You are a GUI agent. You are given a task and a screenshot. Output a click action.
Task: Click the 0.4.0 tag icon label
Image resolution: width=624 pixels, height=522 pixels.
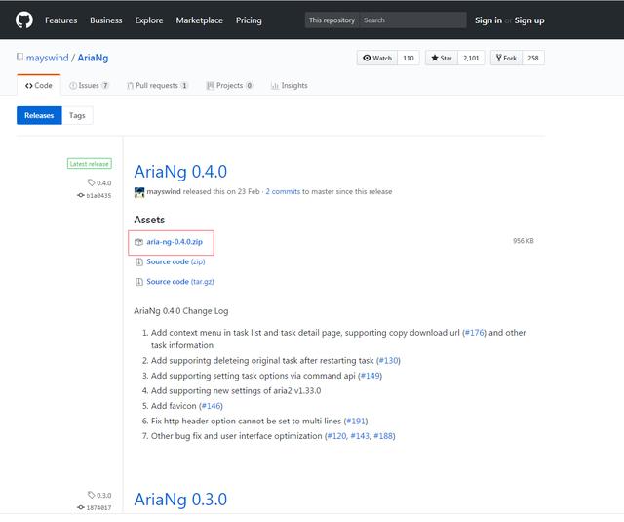tap(99, 182)
